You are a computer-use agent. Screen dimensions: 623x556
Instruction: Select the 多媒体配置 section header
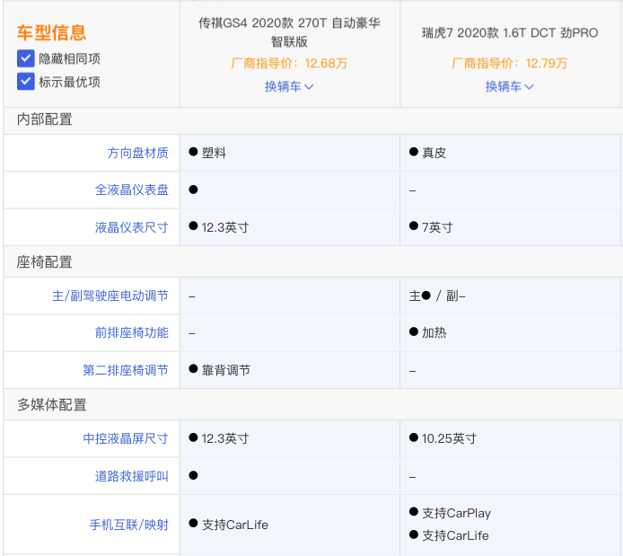coord(52,405)
